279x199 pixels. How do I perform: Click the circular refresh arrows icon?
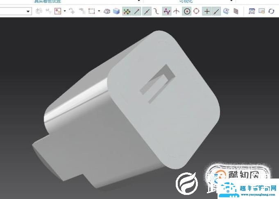271,11
